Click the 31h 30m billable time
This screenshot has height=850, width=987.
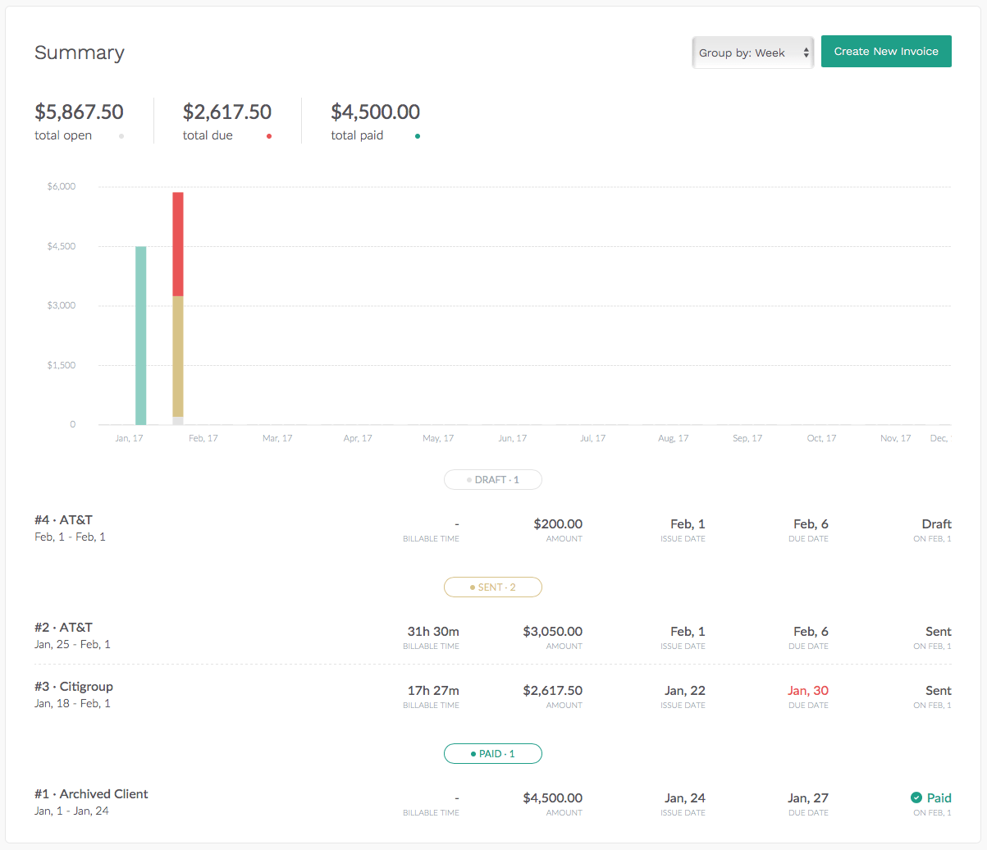pos(433,632)
